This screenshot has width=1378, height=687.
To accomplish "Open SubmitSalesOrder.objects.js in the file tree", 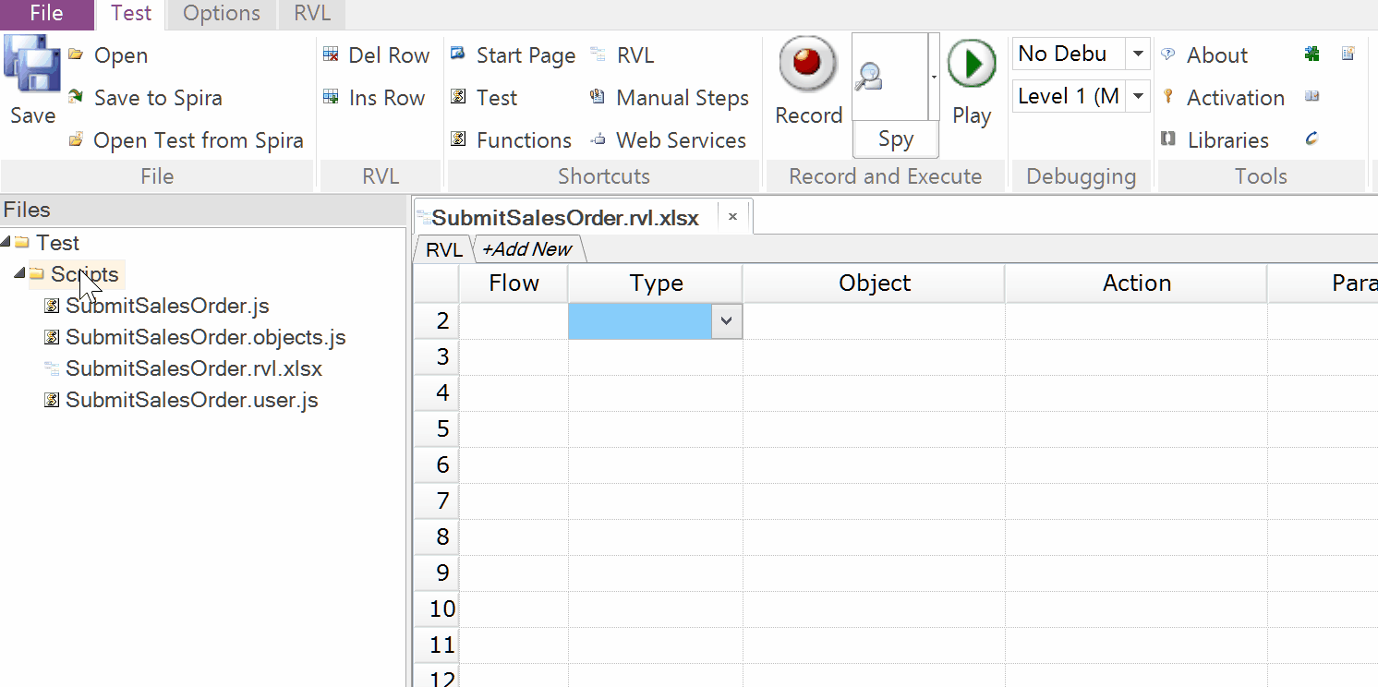I will pyautogui.click(x=205, y=337).
